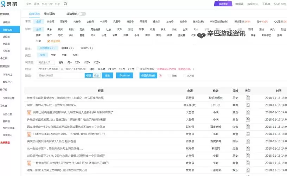Check the 查询历史数据 checkbox
Viewport: 287px width, 176px height.
click(138, 69)
